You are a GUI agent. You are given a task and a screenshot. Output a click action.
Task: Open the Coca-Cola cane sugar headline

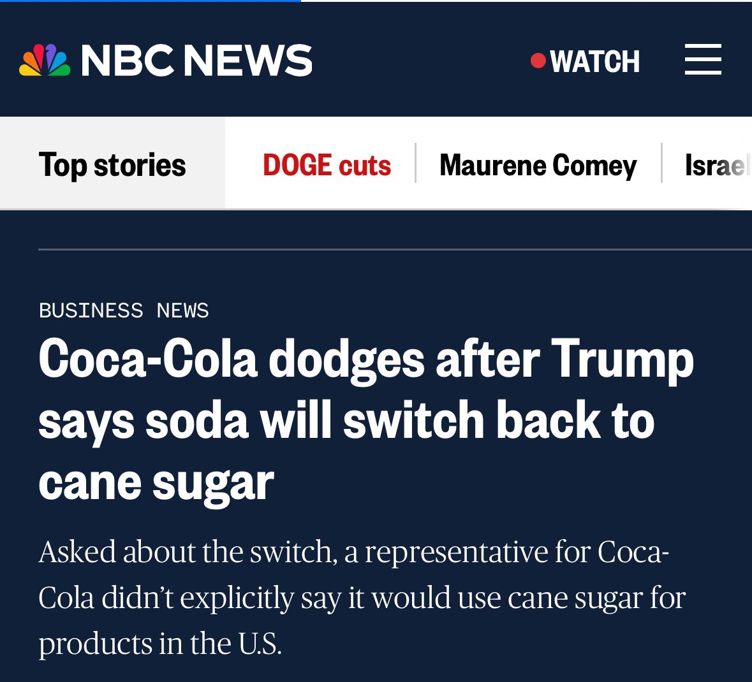[x=365, y=420]
